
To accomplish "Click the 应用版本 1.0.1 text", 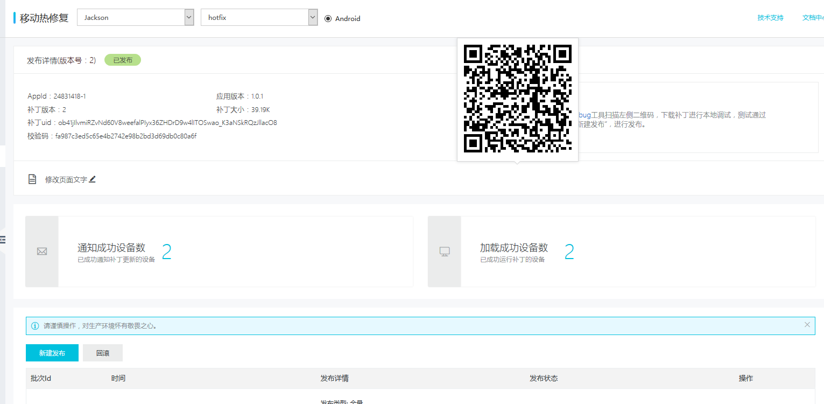I will tap(240, 96).
